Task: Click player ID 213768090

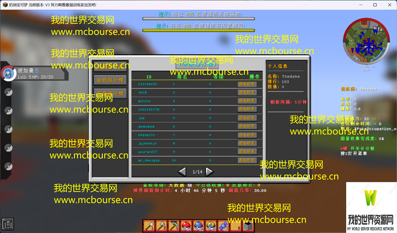Action: click(x=148, y=84)
